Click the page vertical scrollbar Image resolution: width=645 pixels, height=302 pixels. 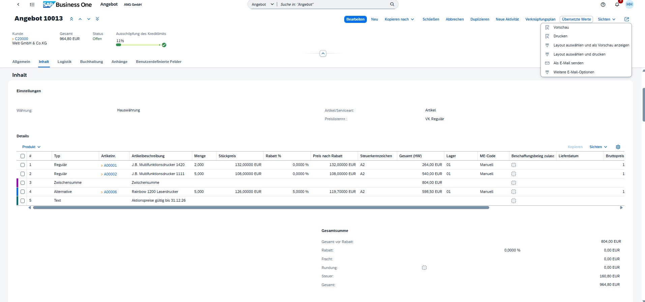tap(644, 104)
